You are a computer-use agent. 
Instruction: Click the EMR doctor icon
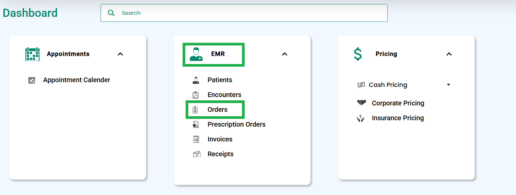pos(196,54)
